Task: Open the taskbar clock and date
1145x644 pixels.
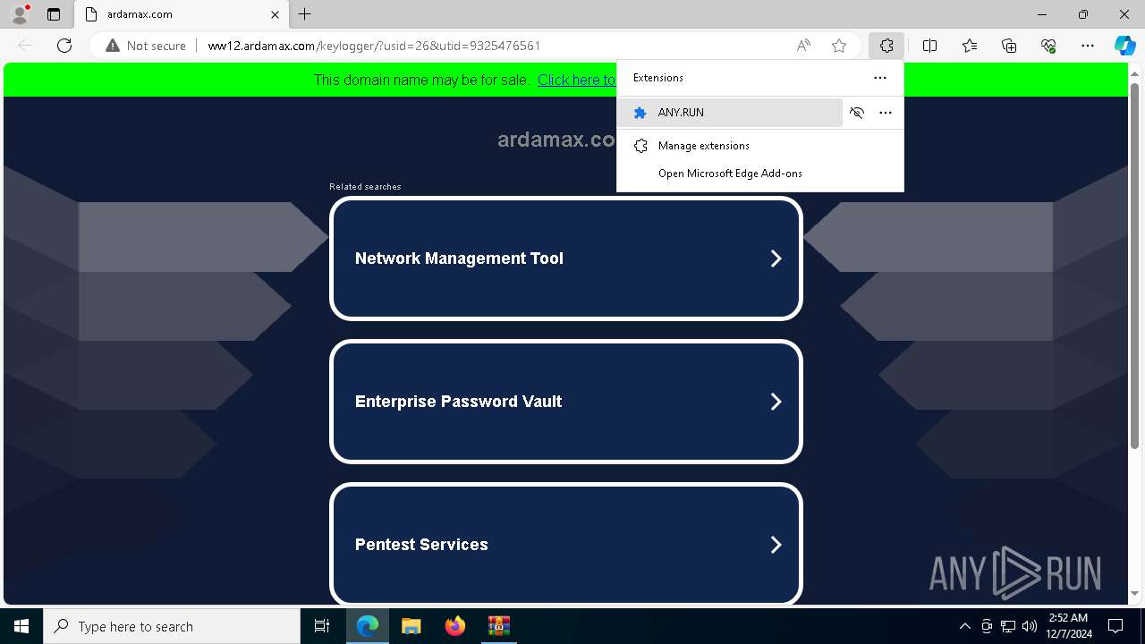Action: pos(1067,626)
